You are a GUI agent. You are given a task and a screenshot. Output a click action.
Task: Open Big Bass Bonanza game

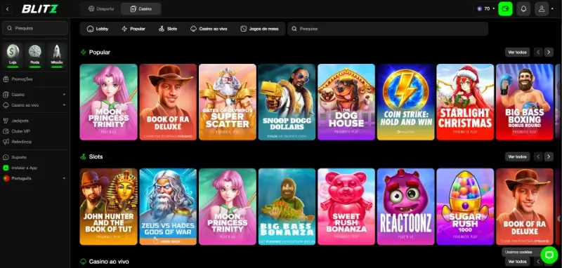point(287,207)
